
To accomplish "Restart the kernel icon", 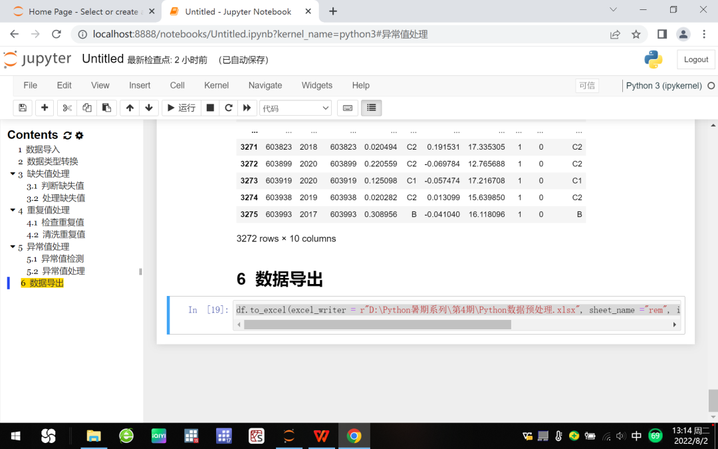I will (x=229, y=108).
